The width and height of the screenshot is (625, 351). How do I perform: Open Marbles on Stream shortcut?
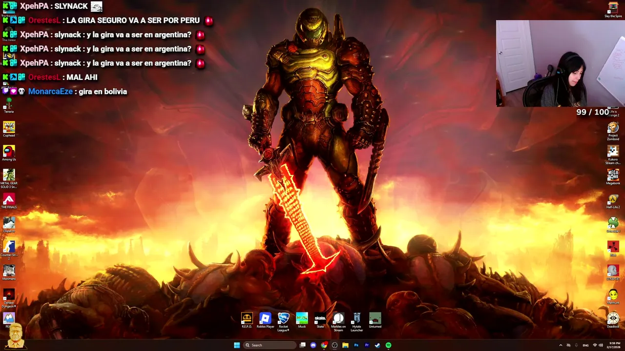(338, 322)
